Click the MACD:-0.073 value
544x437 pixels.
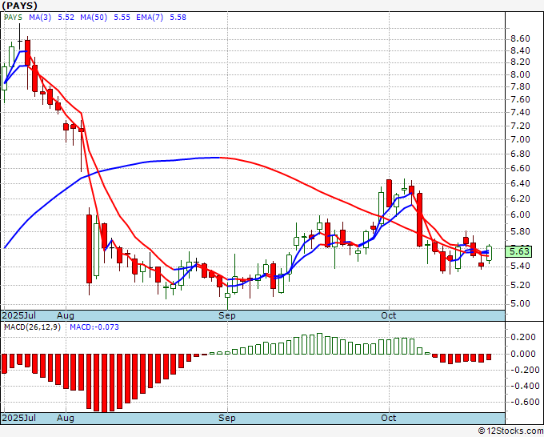pos(94,327)
